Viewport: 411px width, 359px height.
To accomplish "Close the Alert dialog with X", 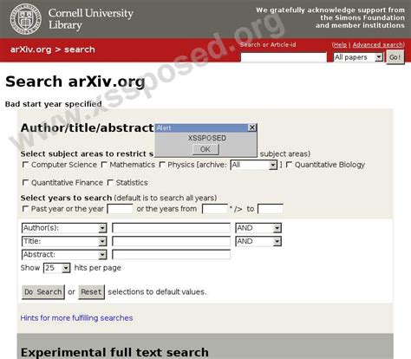I will click(252, 127).
